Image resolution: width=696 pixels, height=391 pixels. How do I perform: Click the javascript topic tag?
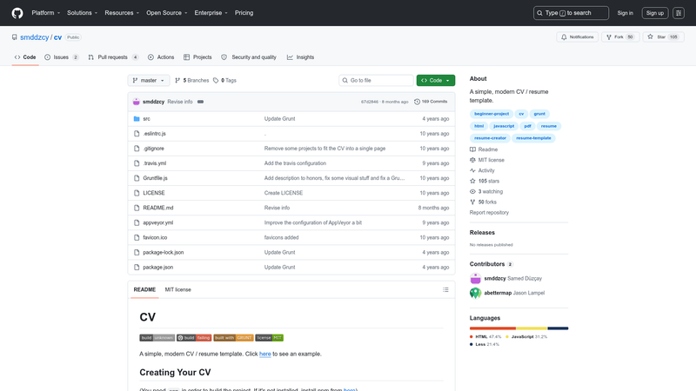[504, 126]
